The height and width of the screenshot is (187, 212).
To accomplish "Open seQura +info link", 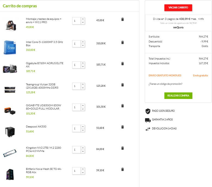I will 201,19.
